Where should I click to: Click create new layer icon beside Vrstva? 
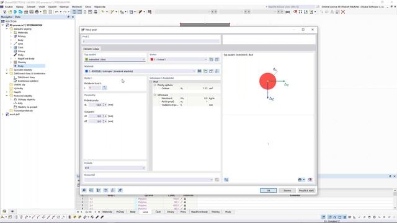click(x=211, y=59)
